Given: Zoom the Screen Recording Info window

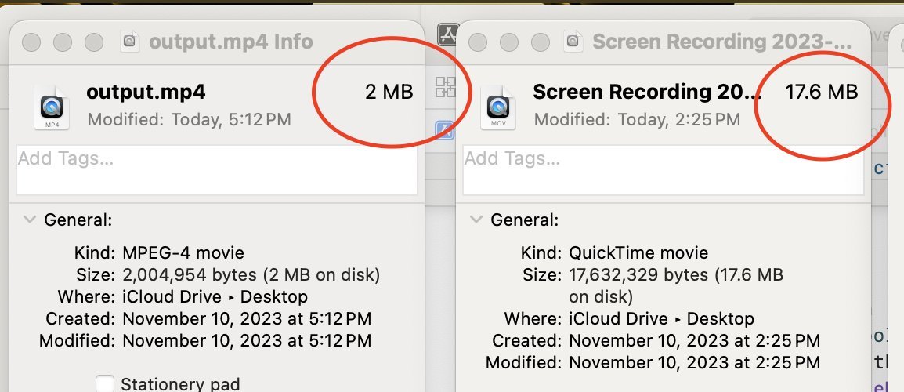Looking at the screenshot, I should pos(541,42).
